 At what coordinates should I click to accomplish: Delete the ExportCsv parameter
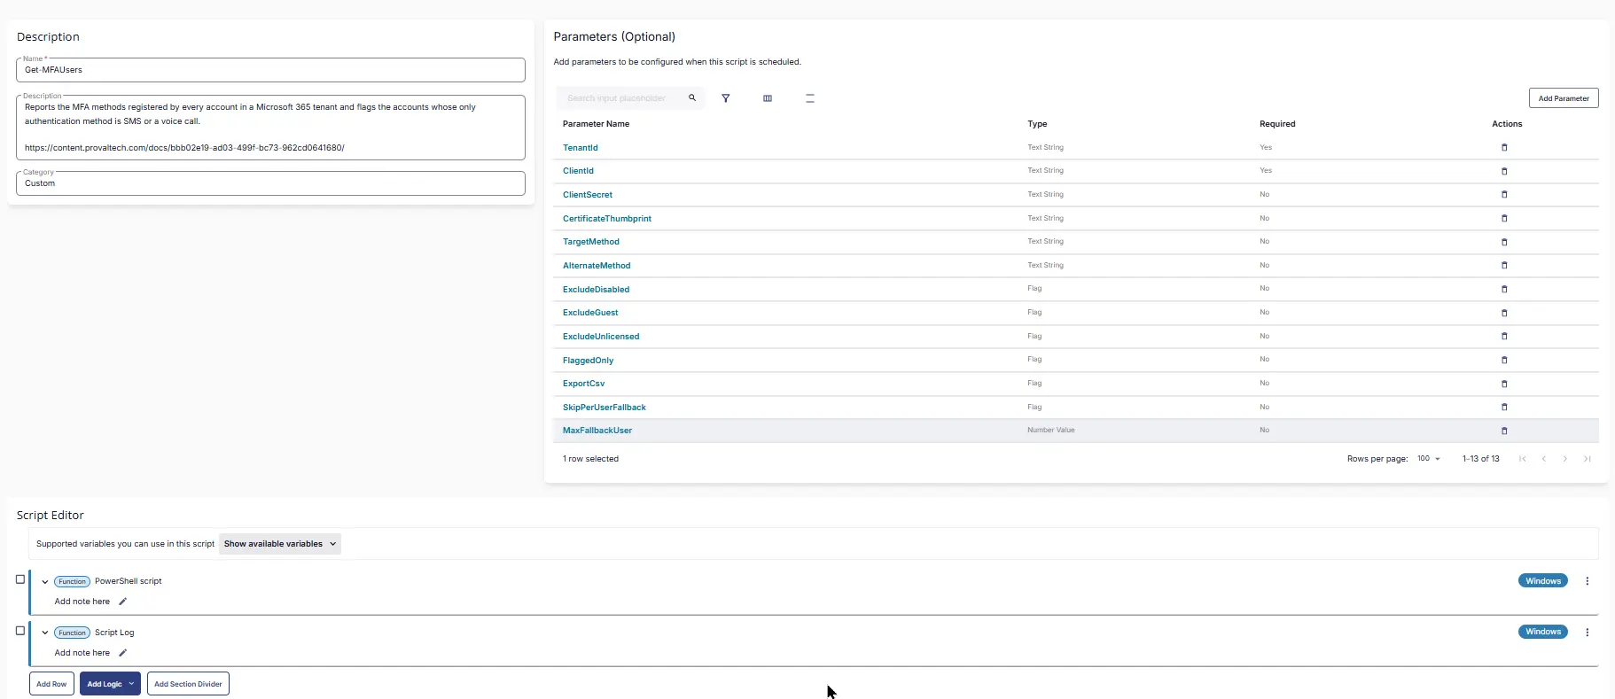(x=1504, y=384)
